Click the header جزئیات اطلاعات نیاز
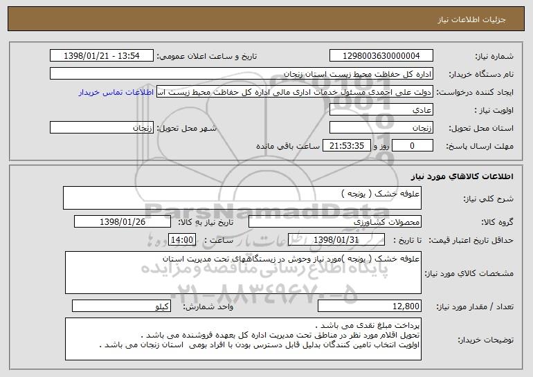 (472, 19)
